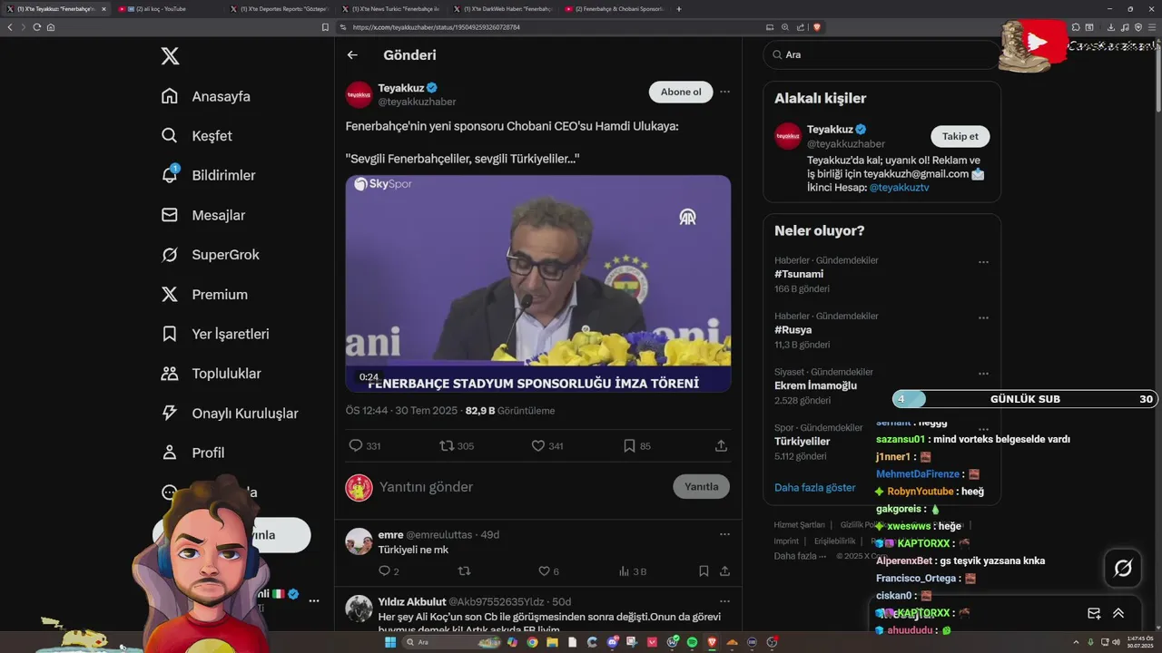Click Teyakkuz profile avatar on post

(359, 94)
